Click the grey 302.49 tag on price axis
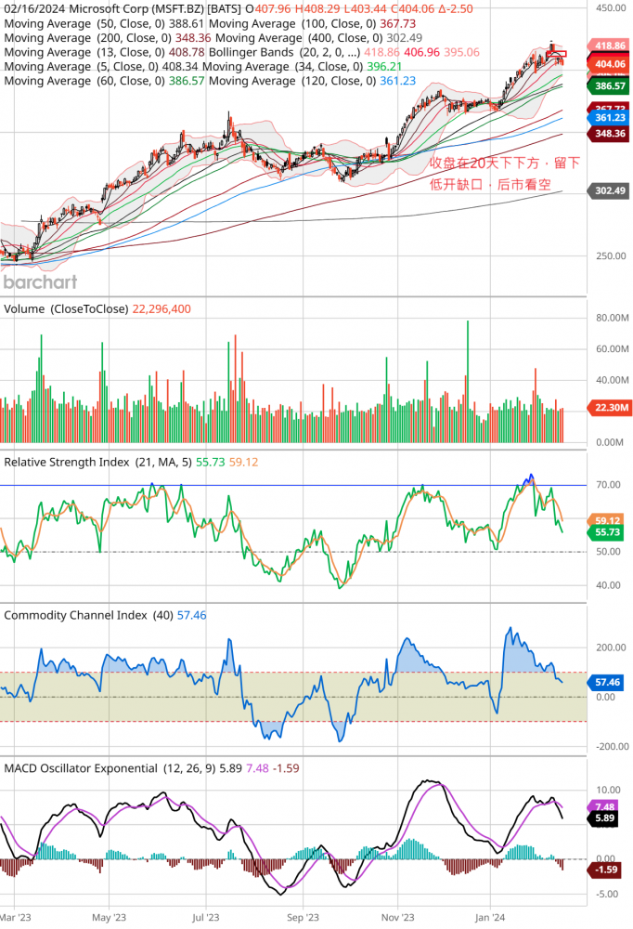Image resolution: width=633 pixels, height=929 pixels. pos(609,190)
